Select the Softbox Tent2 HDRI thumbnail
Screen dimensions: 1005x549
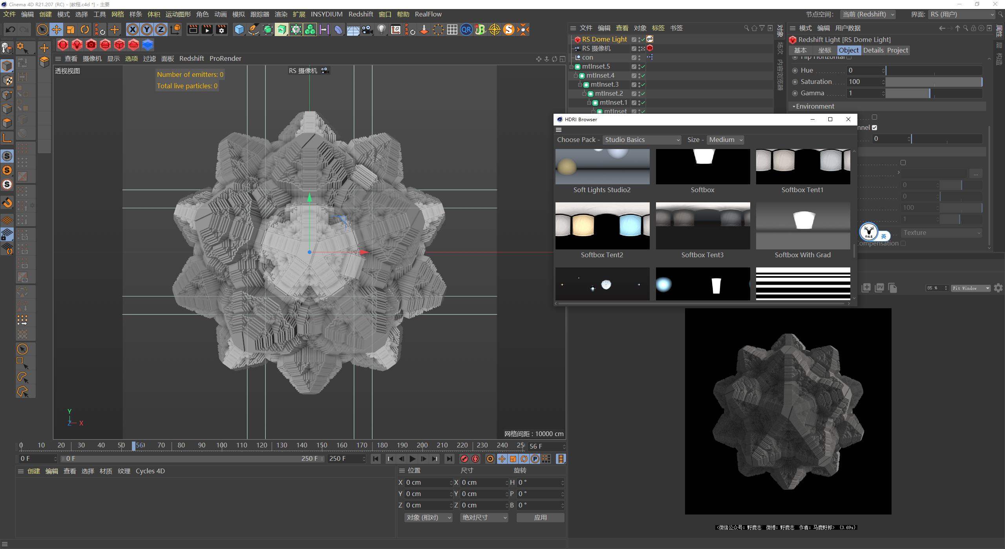[x=602, y=226]
